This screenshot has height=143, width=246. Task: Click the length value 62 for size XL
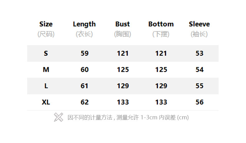[x=84, y=102]
